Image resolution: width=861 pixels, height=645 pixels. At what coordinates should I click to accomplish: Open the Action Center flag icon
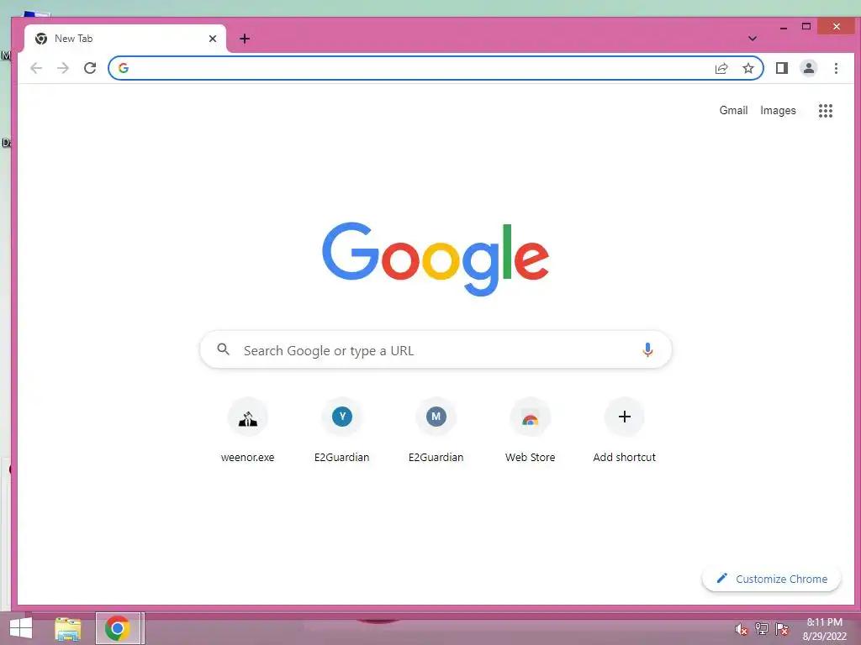[x=782, y=629]
